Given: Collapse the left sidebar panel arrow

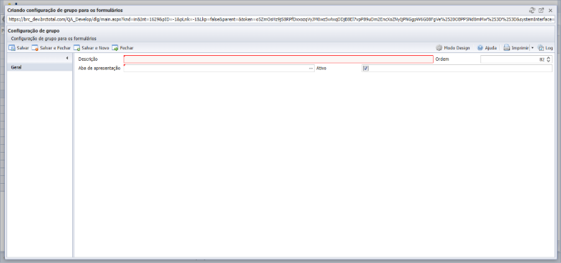Looking at the screenshot, I should (67, 58).
